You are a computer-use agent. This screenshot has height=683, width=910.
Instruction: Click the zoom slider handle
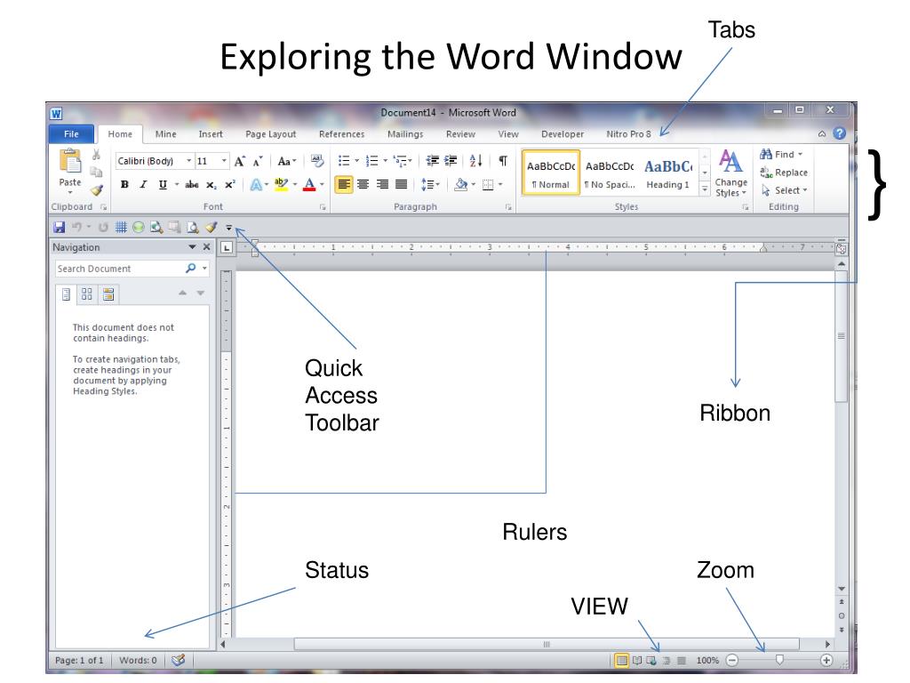(779, 660)
